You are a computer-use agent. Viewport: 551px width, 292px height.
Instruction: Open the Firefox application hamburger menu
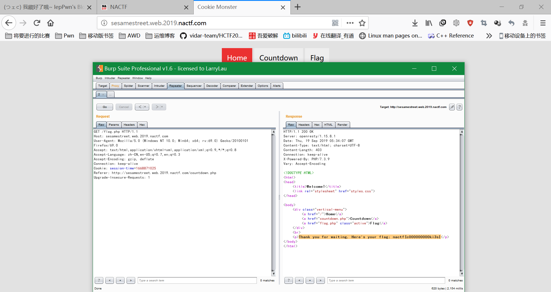543,23
